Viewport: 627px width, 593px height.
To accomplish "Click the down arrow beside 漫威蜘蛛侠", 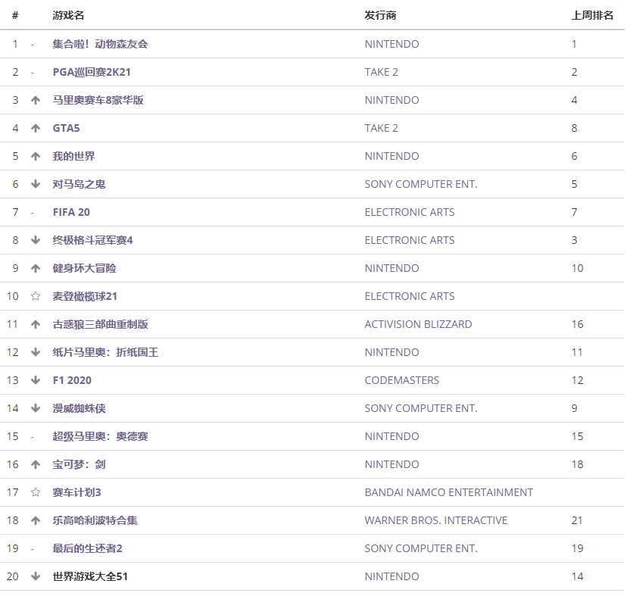I will 35,408.
